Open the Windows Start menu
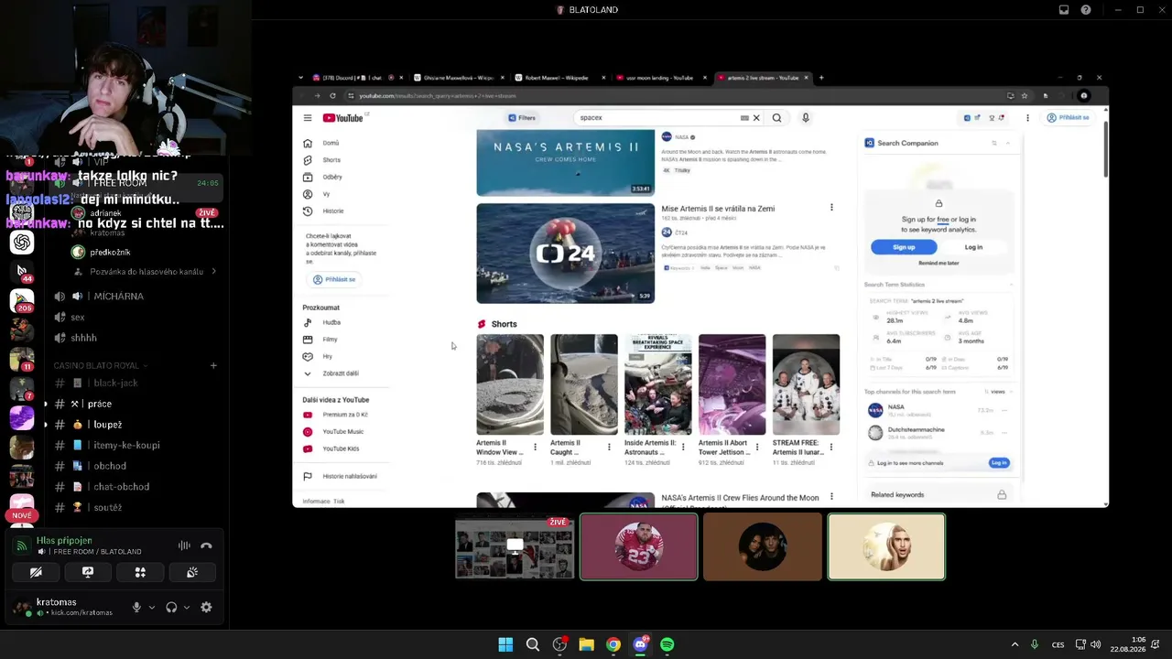This screenshot has height=659, width=1172. click(x=505, y=644)
